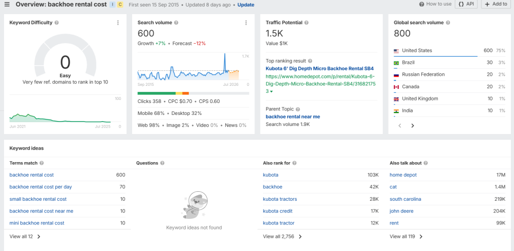Click the yellow segment of clicks bar
514x251 pixels.
coord(179,93)
